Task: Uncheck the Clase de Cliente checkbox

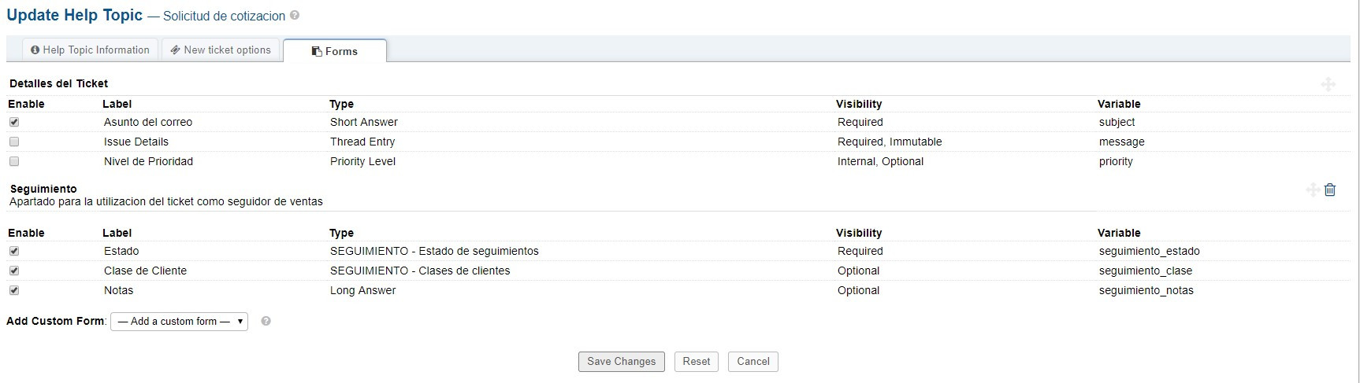Action: coord(14,271)
